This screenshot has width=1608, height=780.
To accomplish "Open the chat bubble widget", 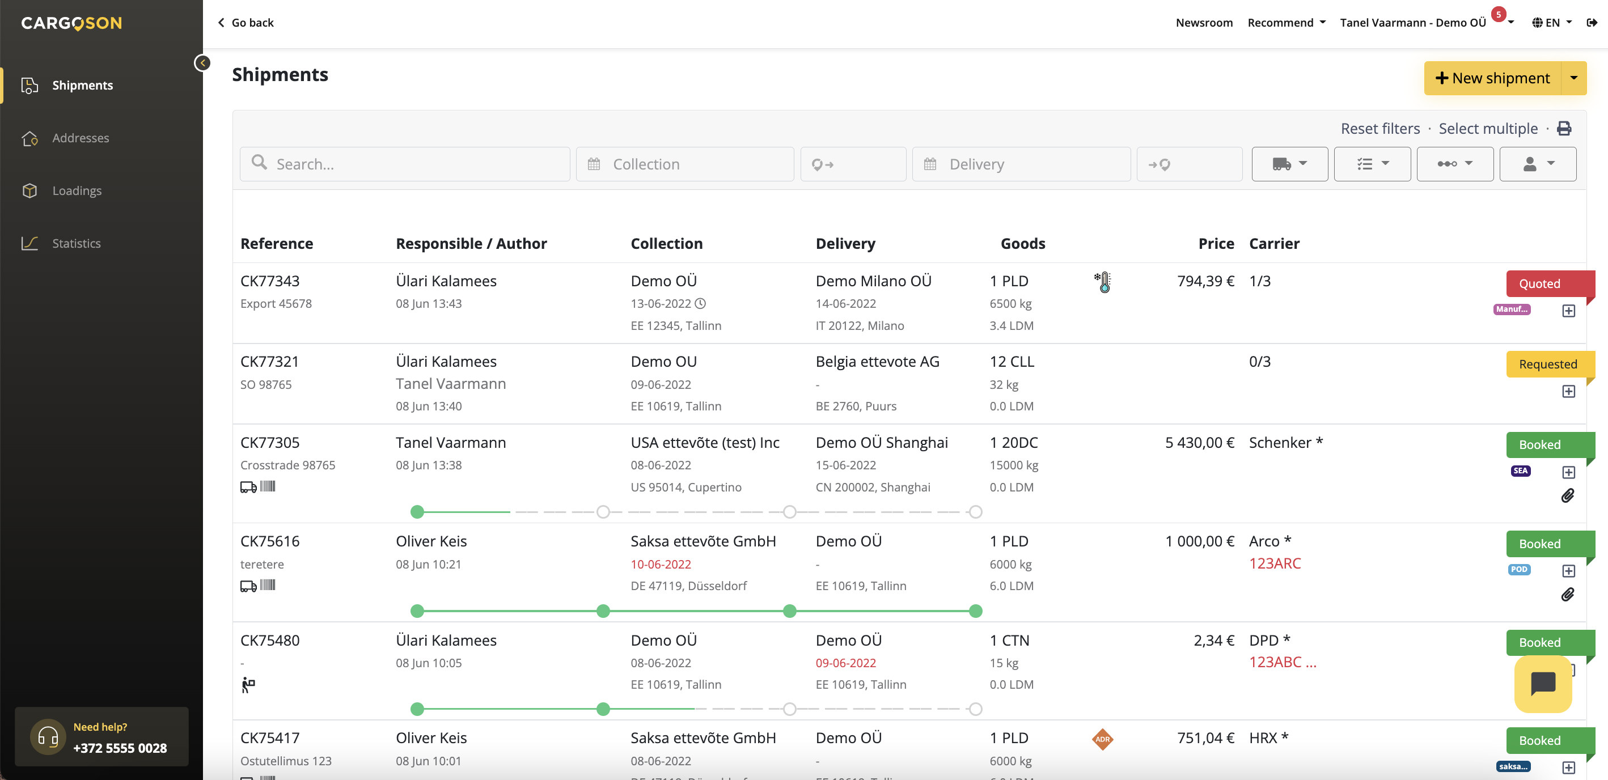I will pos(1542,683).
